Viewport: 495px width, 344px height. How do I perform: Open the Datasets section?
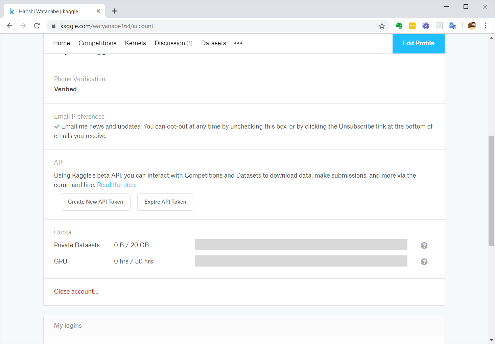click(x=213, y=43)
